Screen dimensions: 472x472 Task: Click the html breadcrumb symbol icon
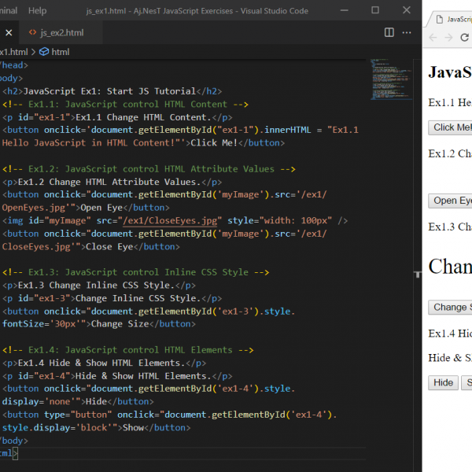click(44, 52)
